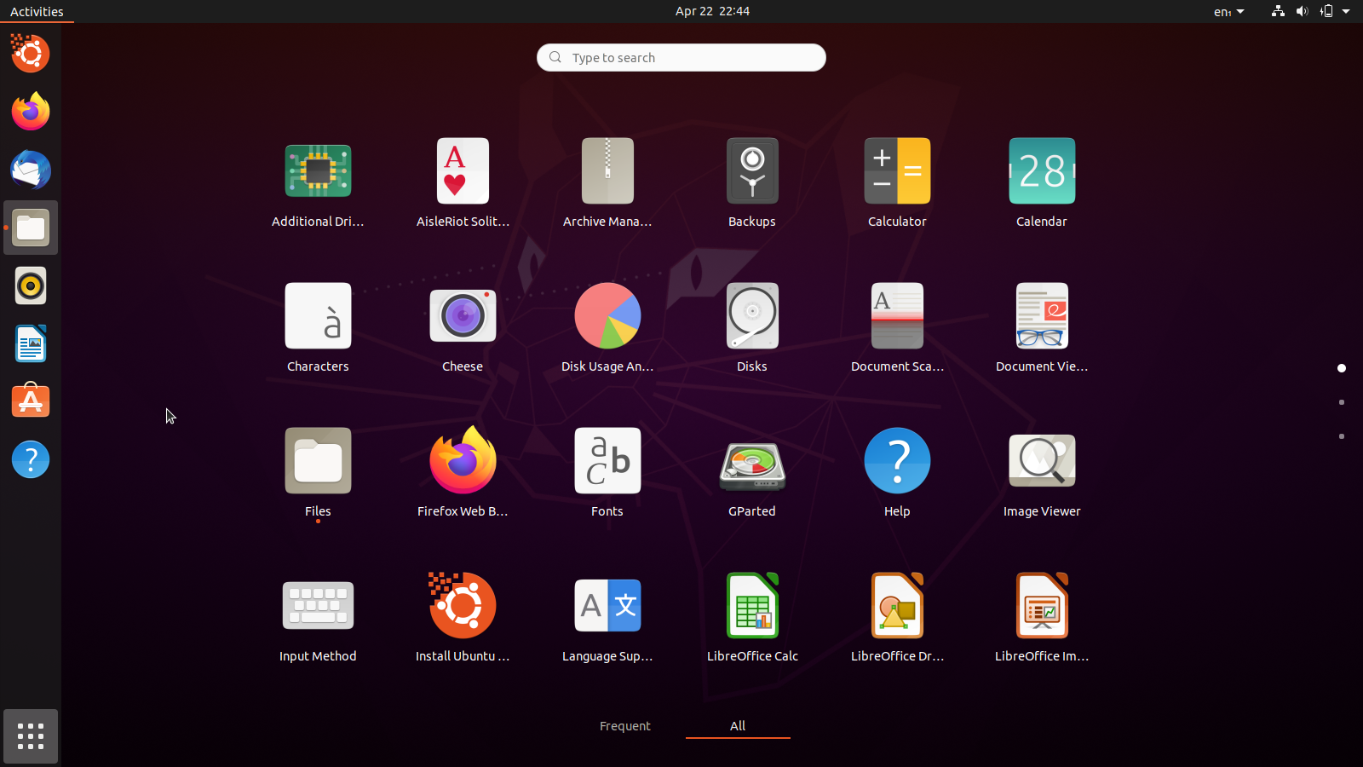Open Thunderbird Mail from the dock
Screen dimensions: 1363x767
(31, 170)
